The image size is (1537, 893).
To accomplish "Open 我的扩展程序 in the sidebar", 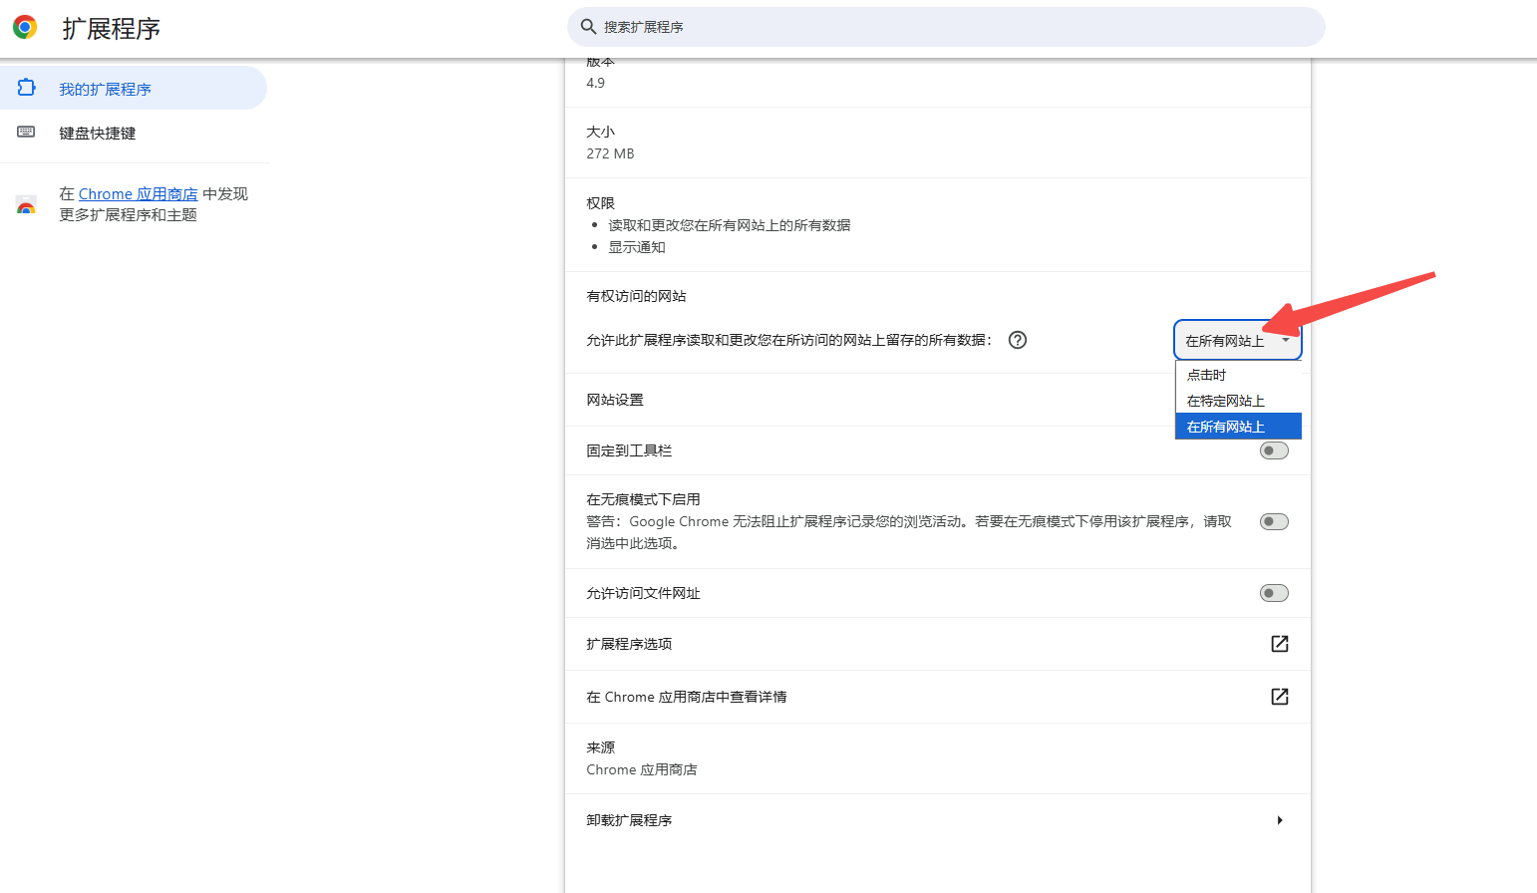I will pos(134,88).
